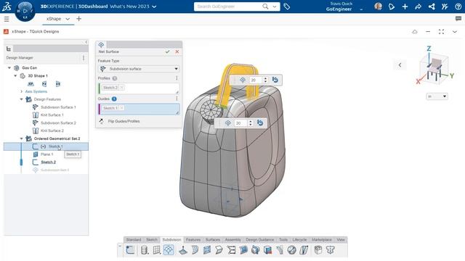
Task: Select the curved surface bend tool
Action: pyautogui.click(x=195, y=250)
